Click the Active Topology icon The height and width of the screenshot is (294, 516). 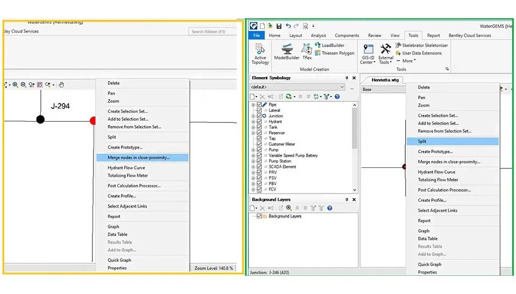pos(260,53)
